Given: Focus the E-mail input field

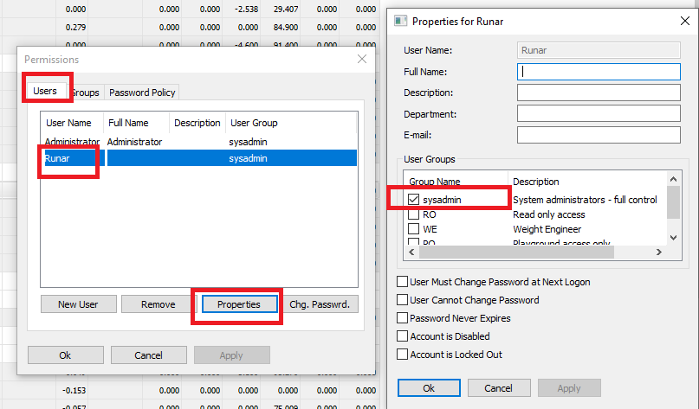Looking at the screenshot, I should tap(599, 135).
